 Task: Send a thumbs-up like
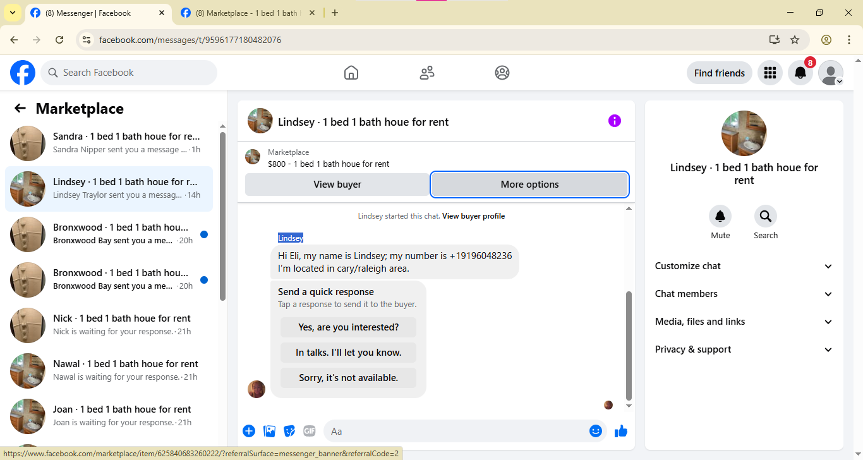coord(621,431)
